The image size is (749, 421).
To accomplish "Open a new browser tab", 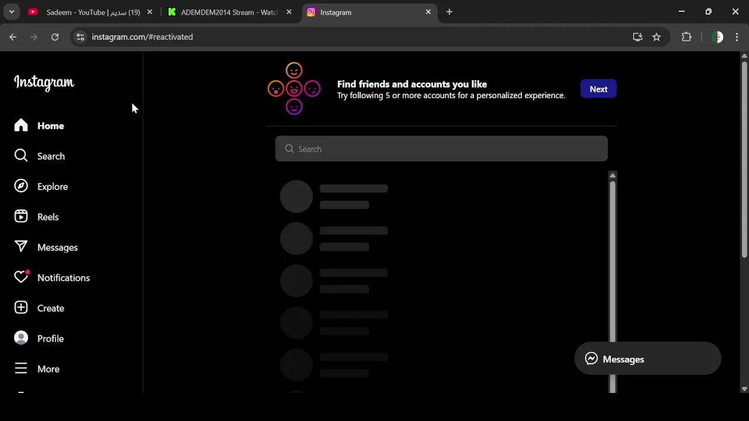I will point(449,12).
